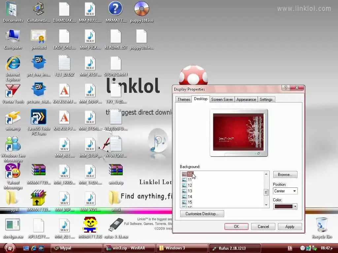338x253 pixels.
Task: Click the Display Properties help button
Action: click(x=286, y=88)
